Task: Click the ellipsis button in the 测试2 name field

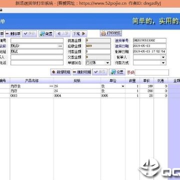Action: [60, 46]
